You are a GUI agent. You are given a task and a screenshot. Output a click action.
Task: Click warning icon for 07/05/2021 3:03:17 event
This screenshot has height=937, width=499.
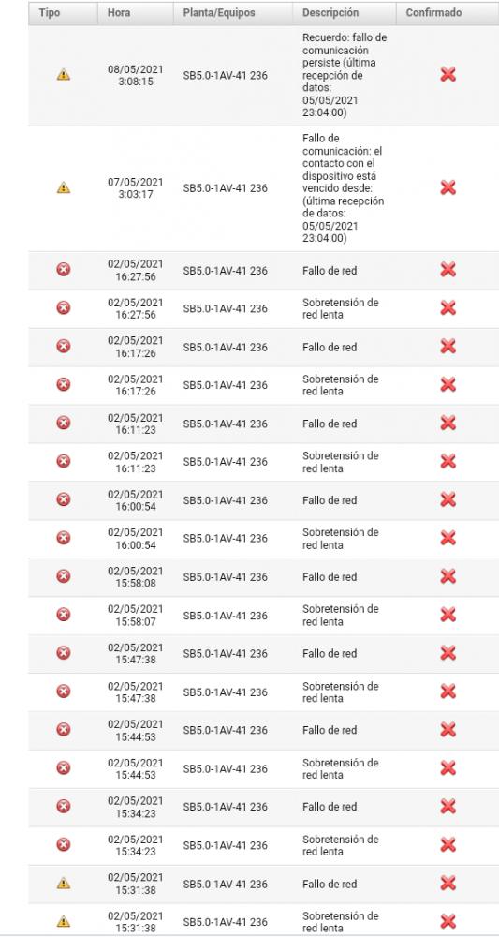pyautogui.click(x=64, y=187)
